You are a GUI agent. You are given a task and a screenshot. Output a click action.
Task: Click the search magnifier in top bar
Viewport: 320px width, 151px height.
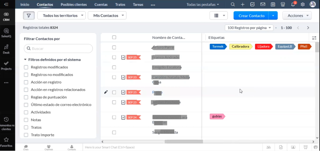point(233,5)
